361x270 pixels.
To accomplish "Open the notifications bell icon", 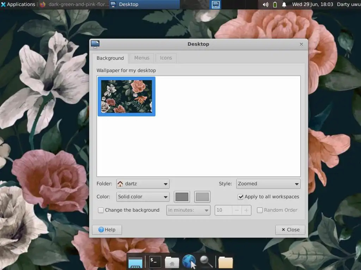I will pyautogui.click(x=284, y=5).
